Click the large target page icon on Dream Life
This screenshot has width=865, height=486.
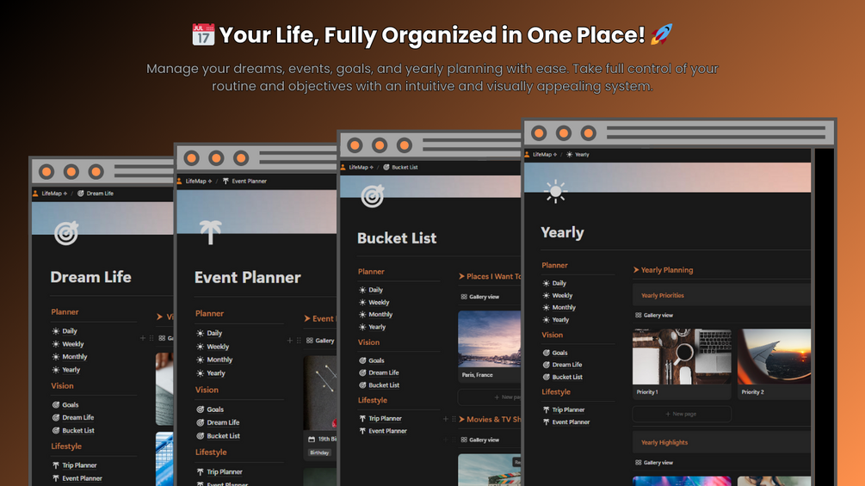click(66, 233)
